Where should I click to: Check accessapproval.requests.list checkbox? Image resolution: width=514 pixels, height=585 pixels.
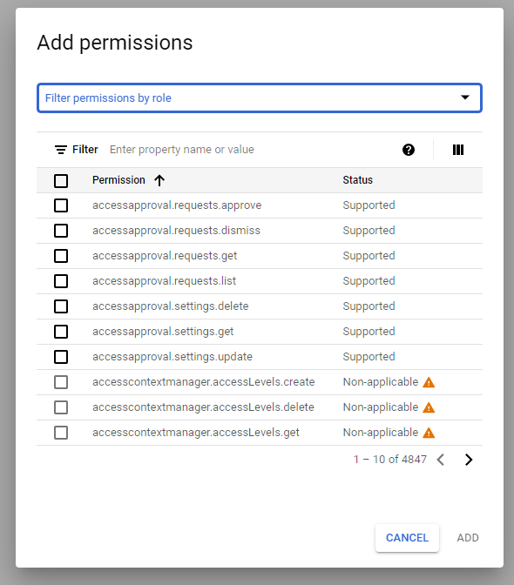(61, 281)
